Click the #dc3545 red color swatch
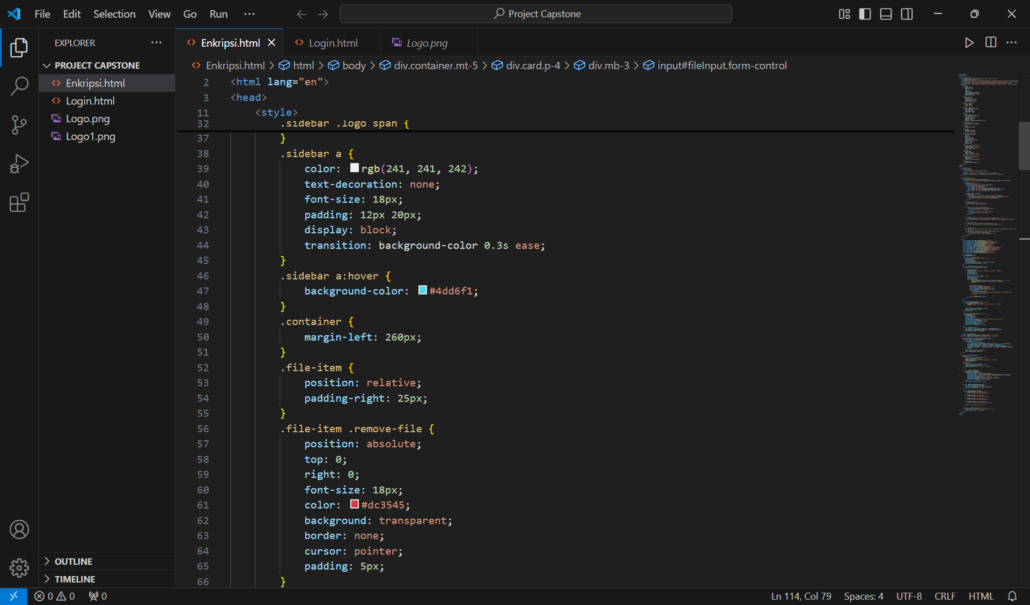Viewport: 1030px width, 605px height. pyautogui.click(x=355, y=504)
